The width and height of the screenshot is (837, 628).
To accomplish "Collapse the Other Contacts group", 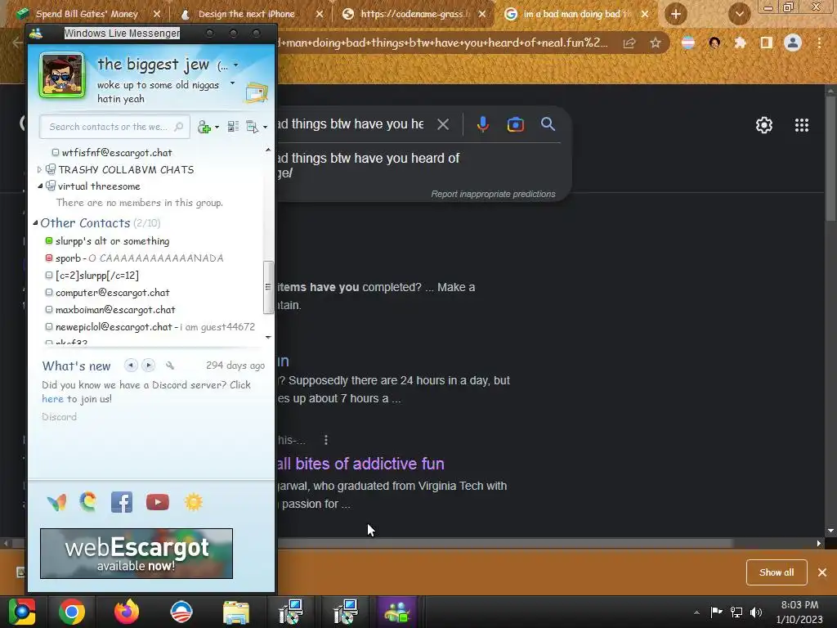I will click(35, 222).
